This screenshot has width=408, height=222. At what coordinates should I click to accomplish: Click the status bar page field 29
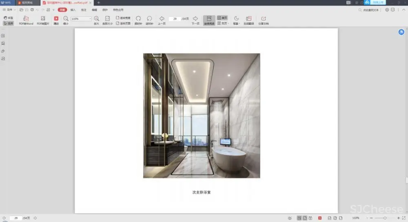click(16, 218)
